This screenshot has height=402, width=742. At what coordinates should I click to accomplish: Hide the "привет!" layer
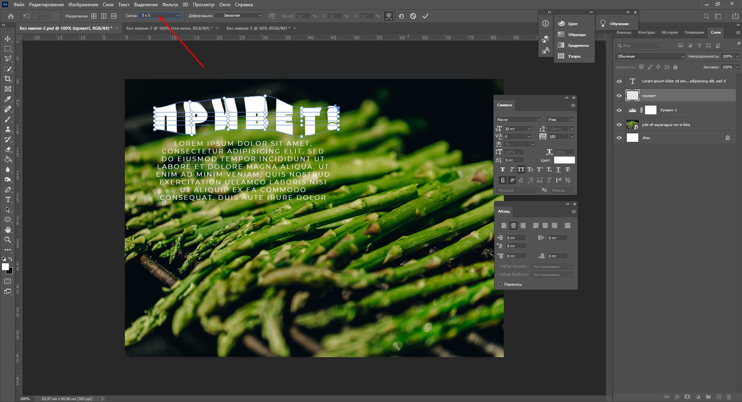point(619,96)
